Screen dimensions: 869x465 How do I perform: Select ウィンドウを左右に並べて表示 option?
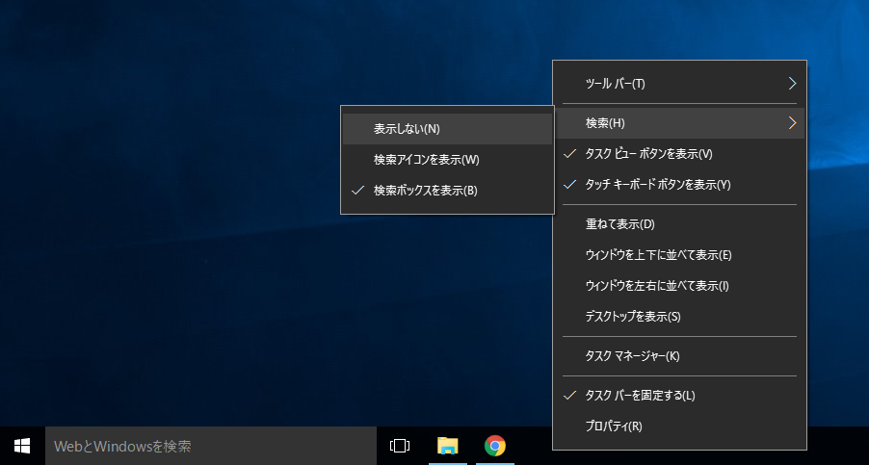[657, 286]
